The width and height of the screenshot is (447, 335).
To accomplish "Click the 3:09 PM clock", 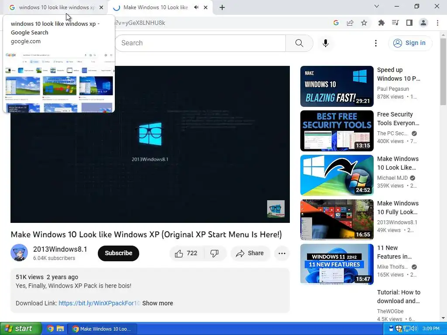I will click(431, 329).
